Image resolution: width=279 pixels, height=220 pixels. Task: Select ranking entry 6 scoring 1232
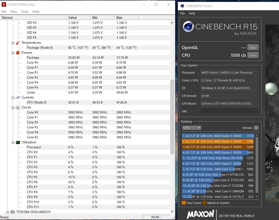click(218, 164)
